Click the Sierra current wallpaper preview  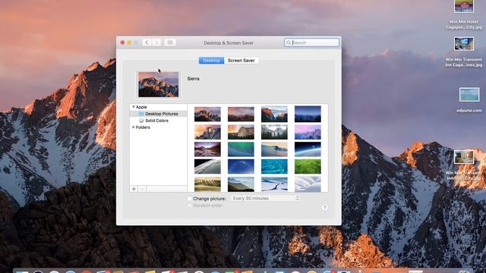(x=159, y=84)
